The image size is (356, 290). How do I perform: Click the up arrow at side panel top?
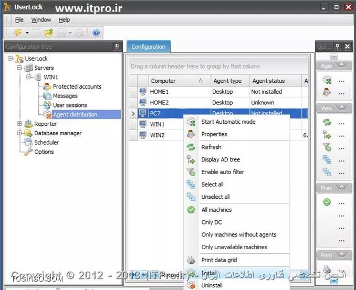[334, 57]
